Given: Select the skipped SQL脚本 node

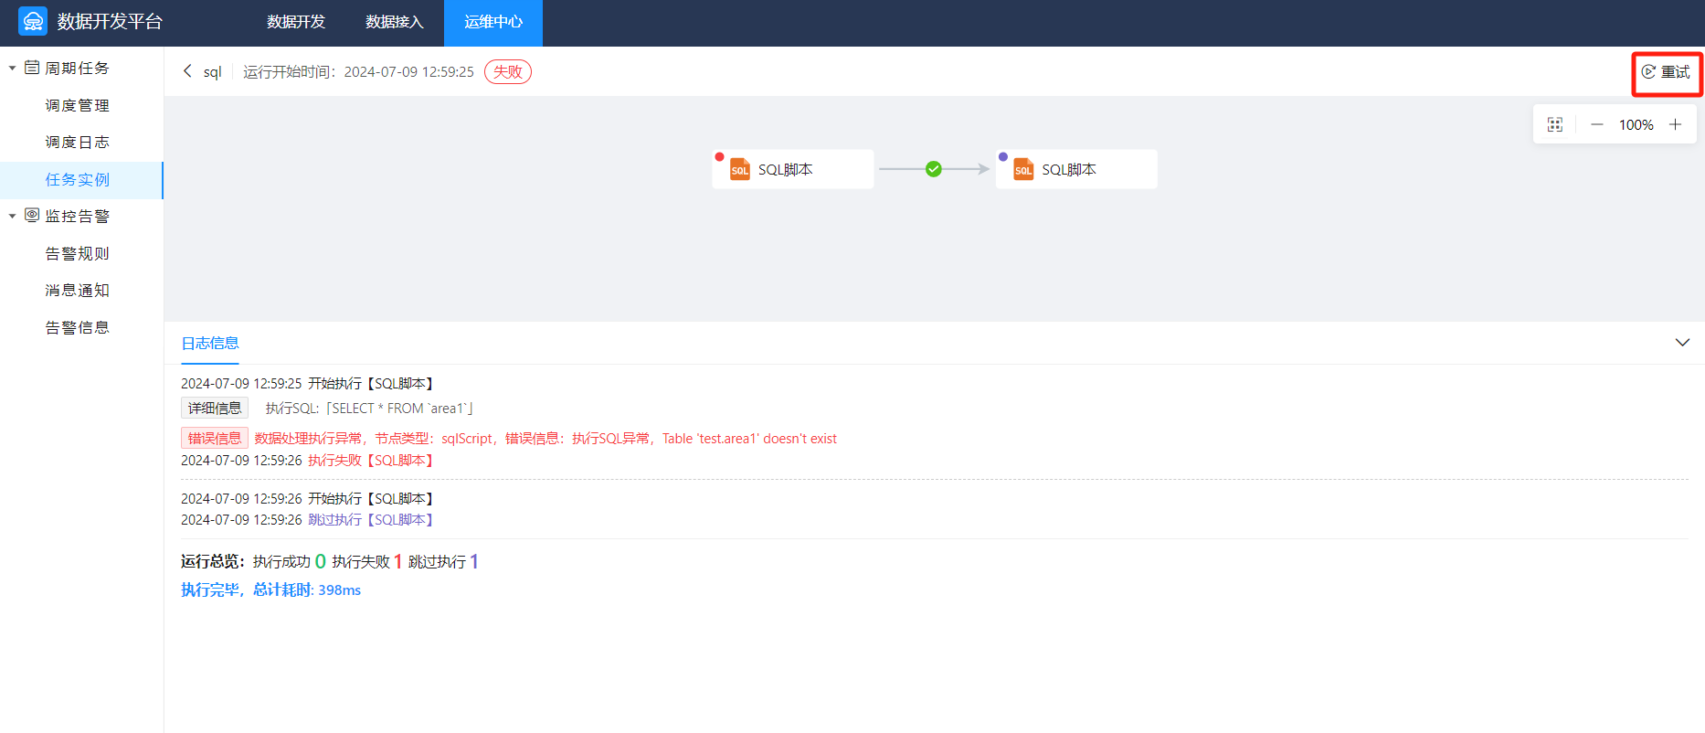Looking at the screenshot, I should point(1075,169).
